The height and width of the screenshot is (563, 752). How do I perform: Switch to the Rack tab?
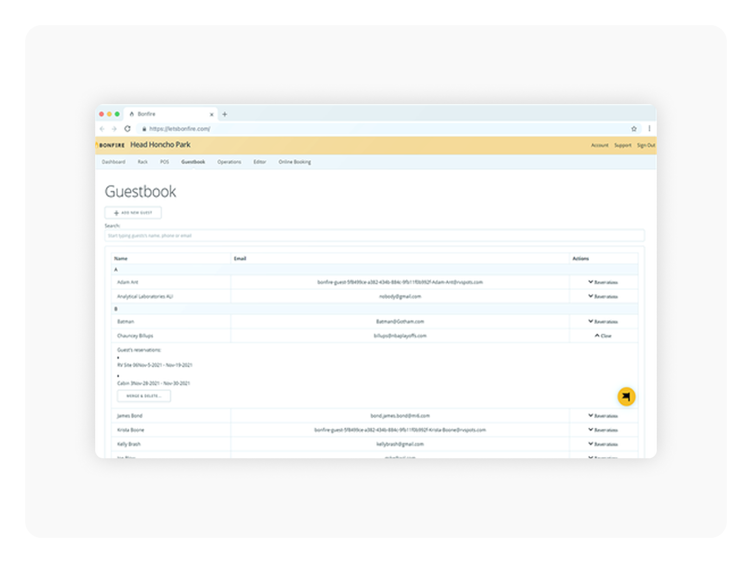tap(143, 162)
